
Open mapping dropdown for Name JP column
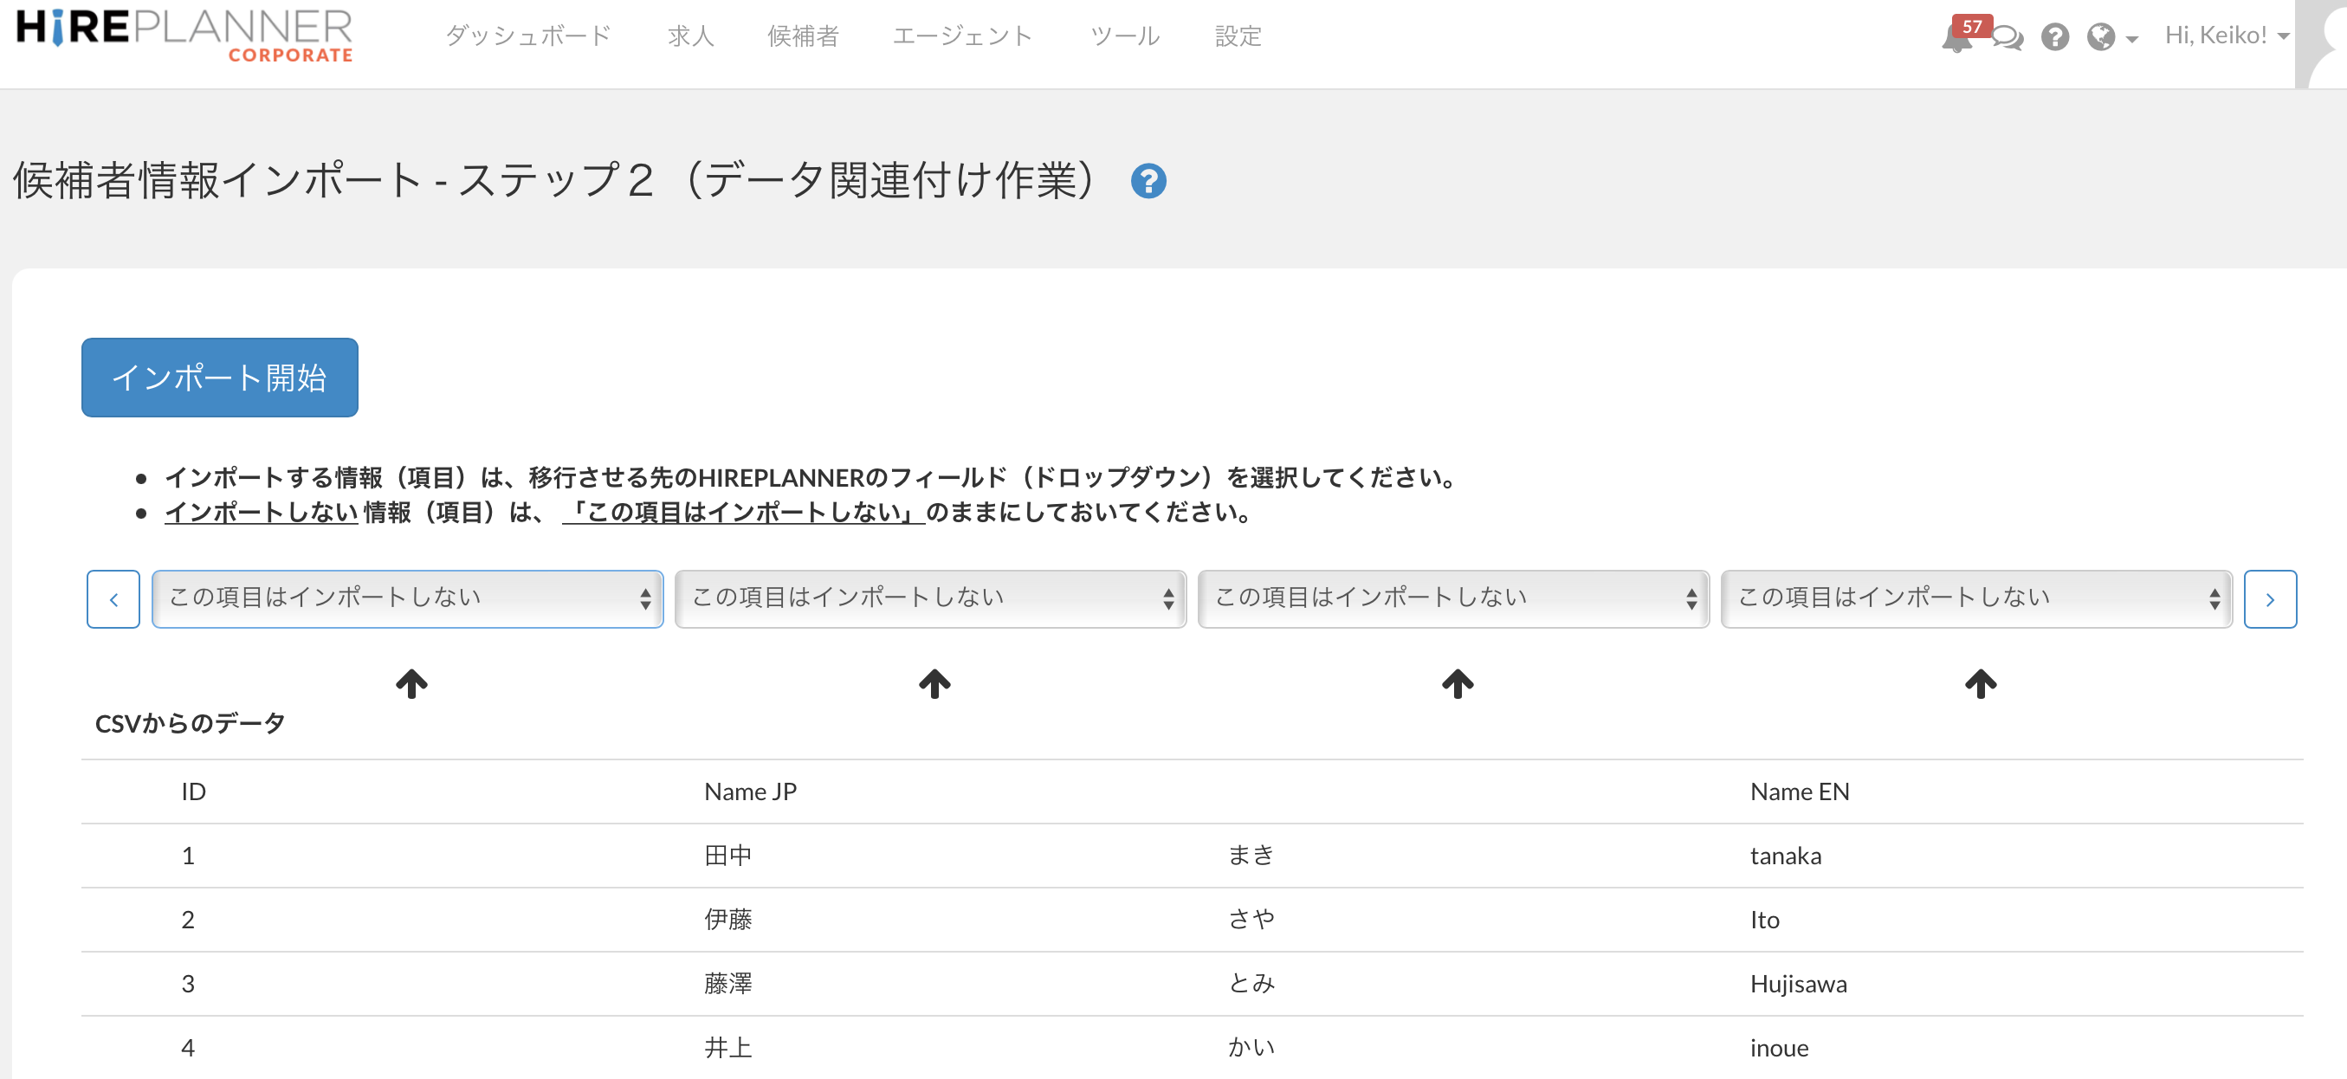click(x=930, y=598)
